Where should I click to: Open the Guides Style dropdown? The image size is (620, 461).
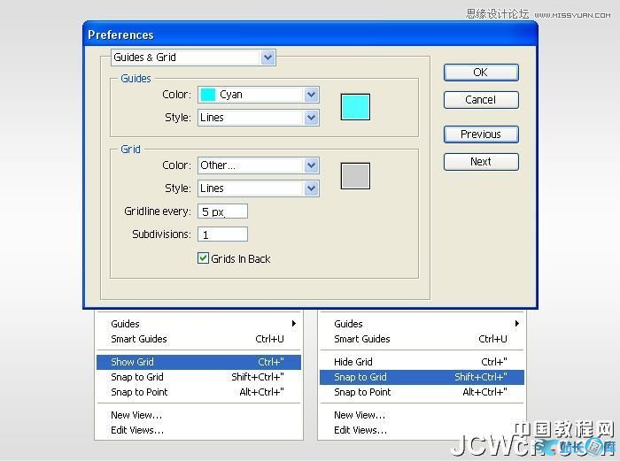tap(259, 118)
